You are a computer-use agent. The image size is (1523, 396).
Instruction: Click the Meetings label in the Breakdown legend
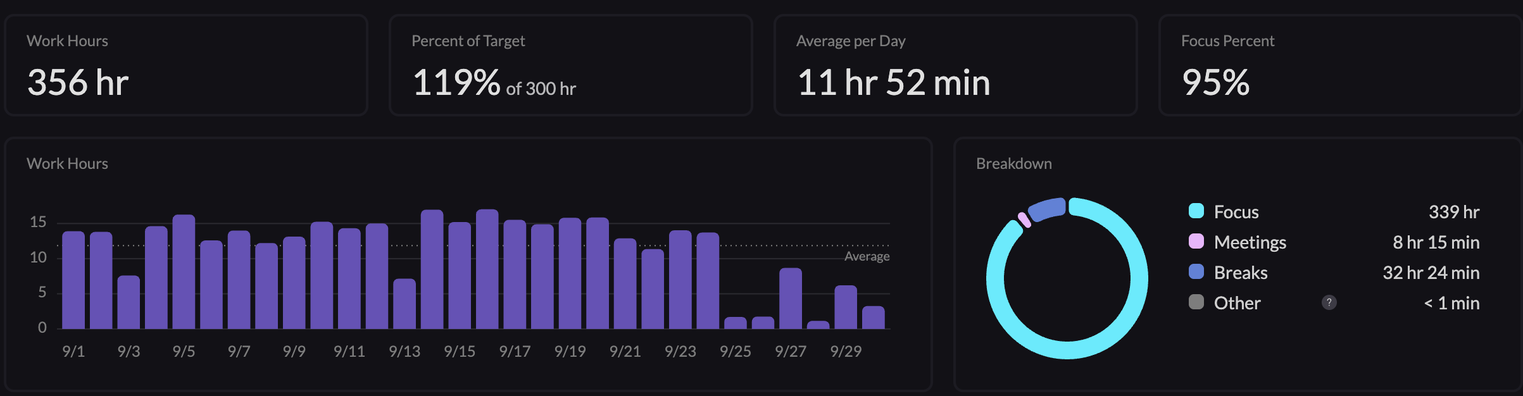point(1250,242)
